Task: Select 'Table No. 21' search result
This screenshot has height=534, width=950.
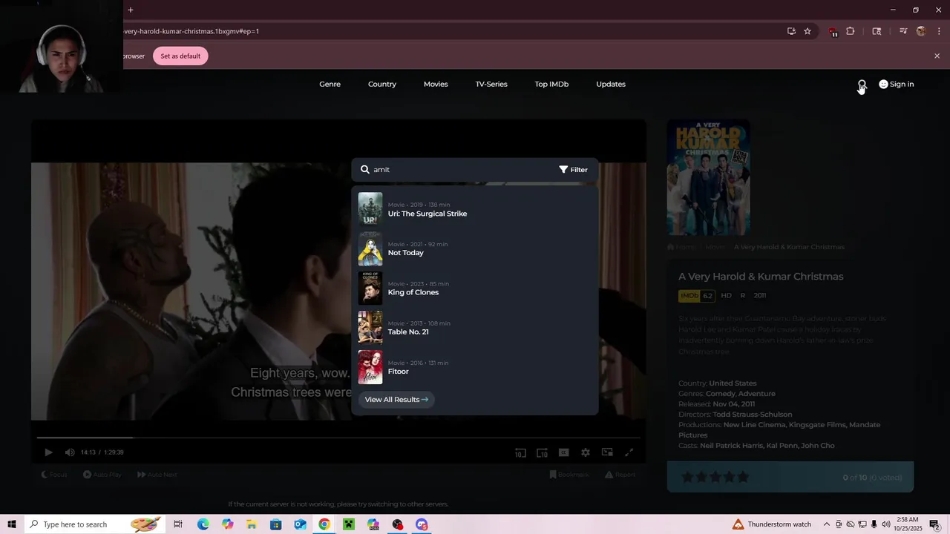Action: coord(475,327)
